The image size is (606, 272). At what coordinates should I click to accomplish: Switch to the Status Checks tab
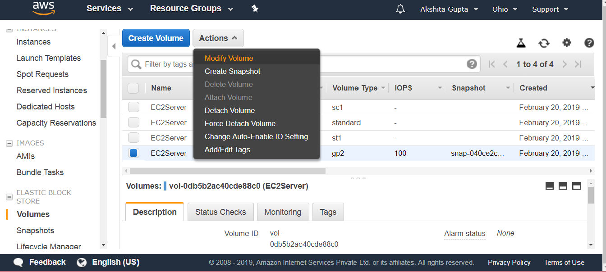[220, 212]
